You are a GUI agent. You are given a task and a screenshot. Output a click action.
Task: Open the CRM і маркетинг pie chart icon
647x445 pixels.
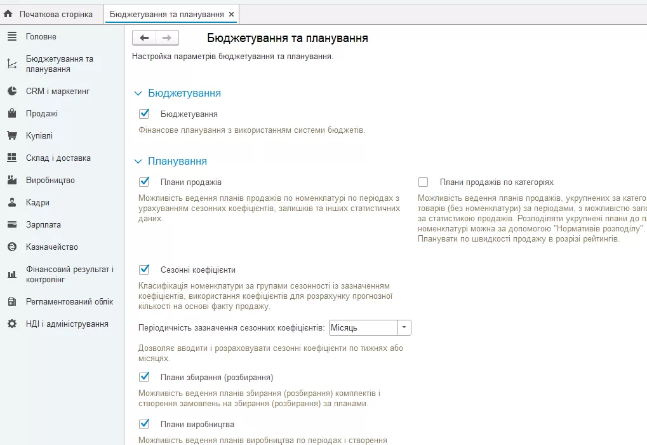(x=12, y=91)
